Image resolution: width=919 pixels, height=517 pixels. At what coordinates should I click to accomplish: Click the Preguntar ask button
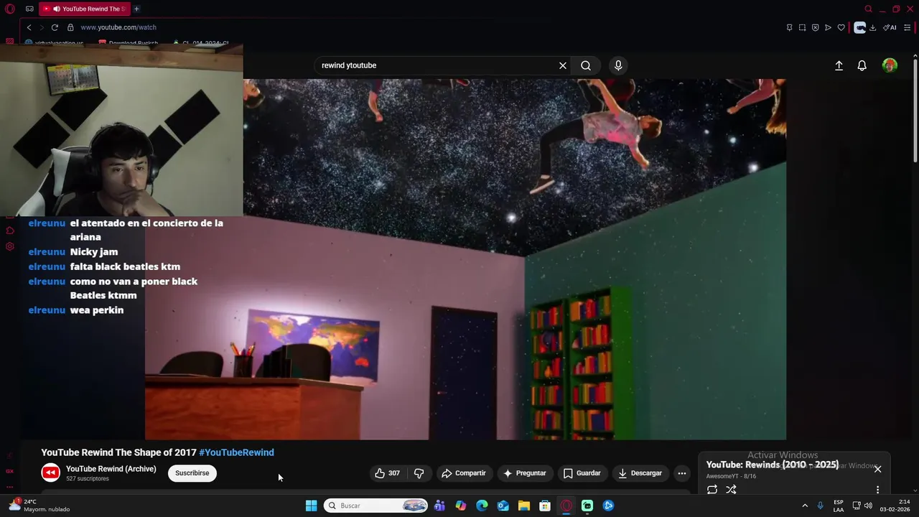525,473
